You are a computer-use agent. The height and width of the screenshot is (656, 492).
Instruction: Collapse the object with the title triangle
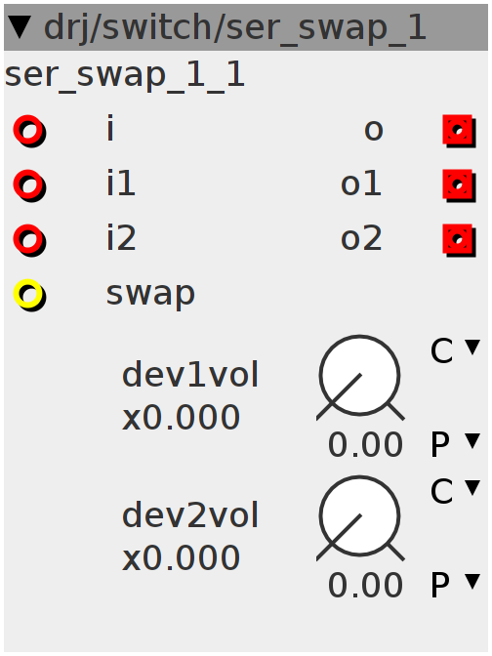coord(20,27)
